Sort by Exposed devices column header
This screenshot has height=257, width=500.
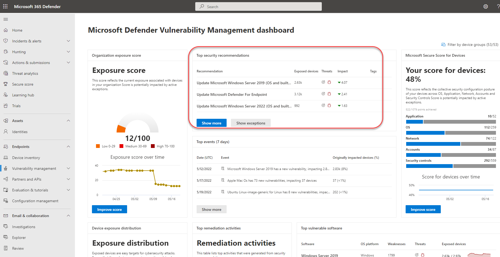point(306,71)
